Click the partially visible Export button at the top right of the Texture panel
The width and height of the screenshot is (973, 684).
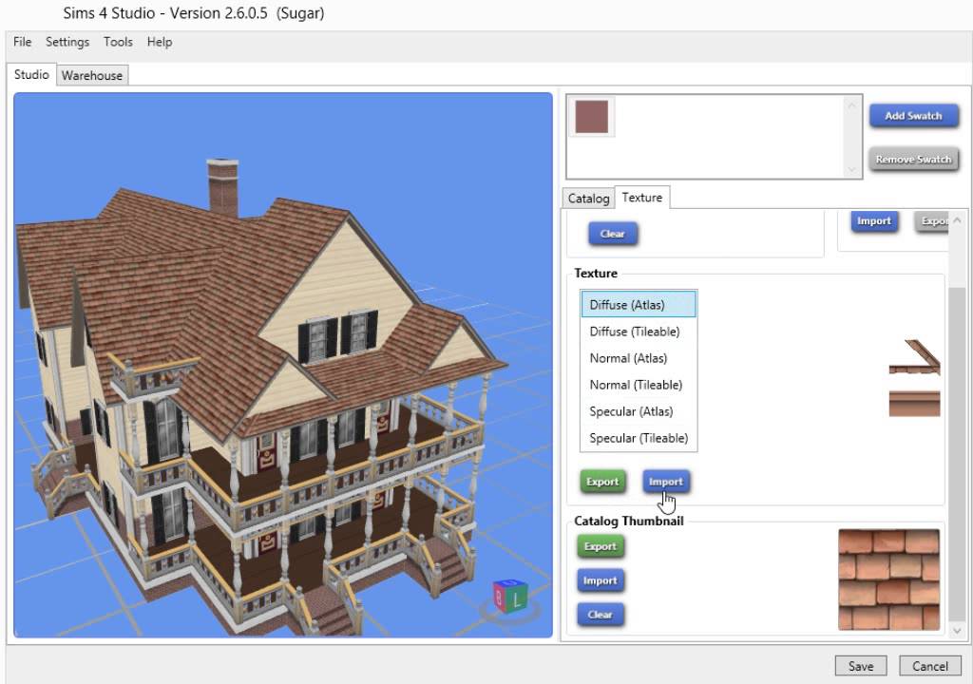click(932, 221)
